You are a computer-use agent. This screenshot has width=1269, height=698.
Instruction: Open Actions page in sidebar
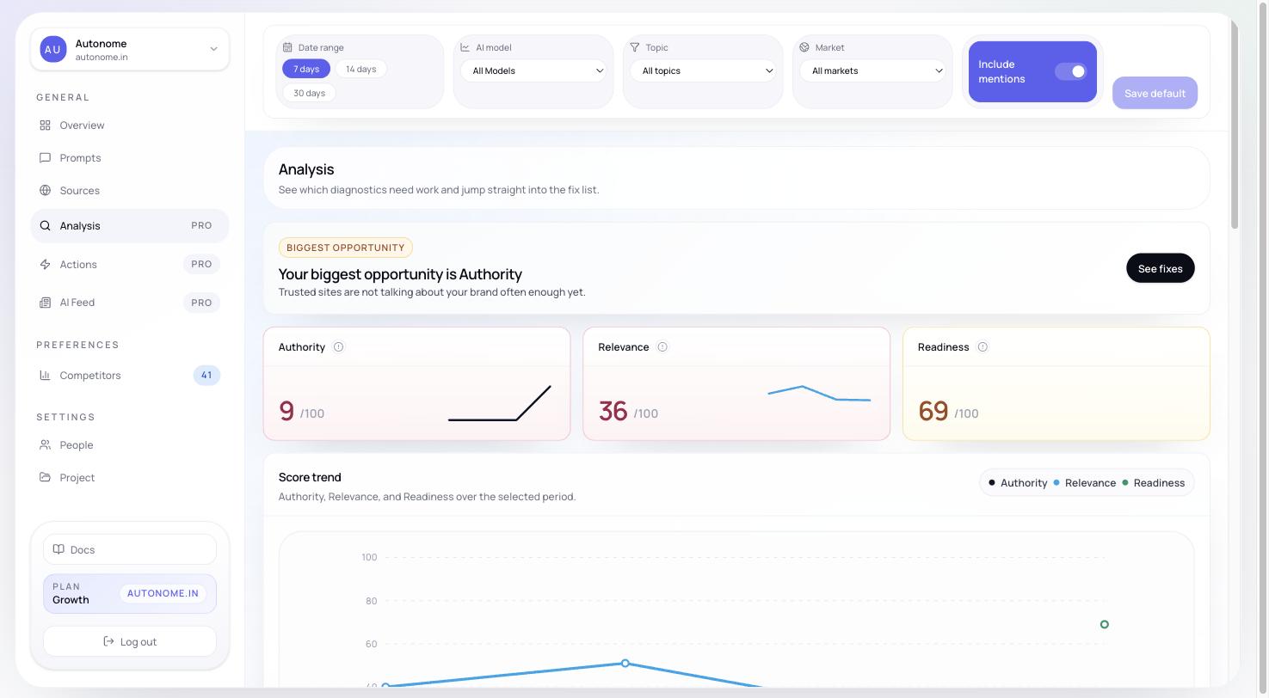(130, 265)
